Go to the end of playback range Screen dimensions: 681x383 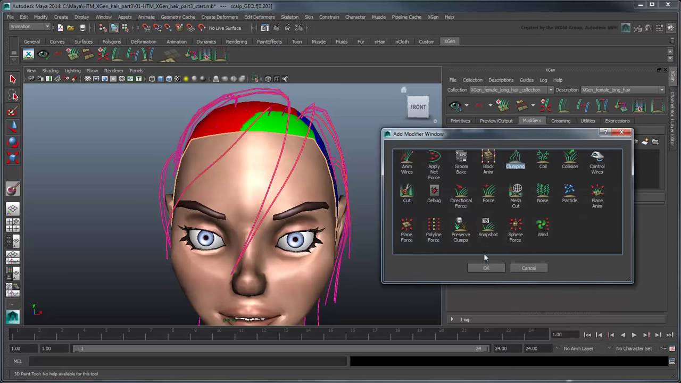[669, 335]
